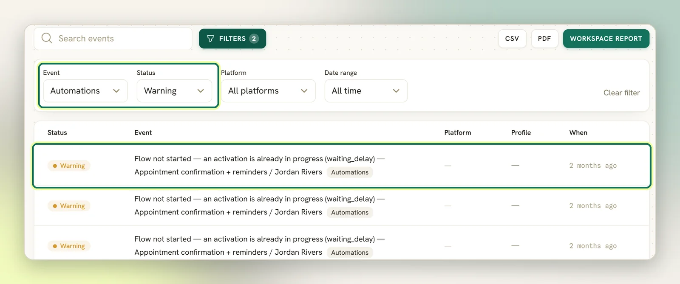Export events as CSV
The image size is (680, 284).
(512, 39)
